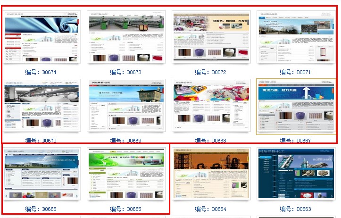This screenshot has width=341, height=218.
Task: Follow the 编号: D0672 link
Action: click(x=211, y=72)
